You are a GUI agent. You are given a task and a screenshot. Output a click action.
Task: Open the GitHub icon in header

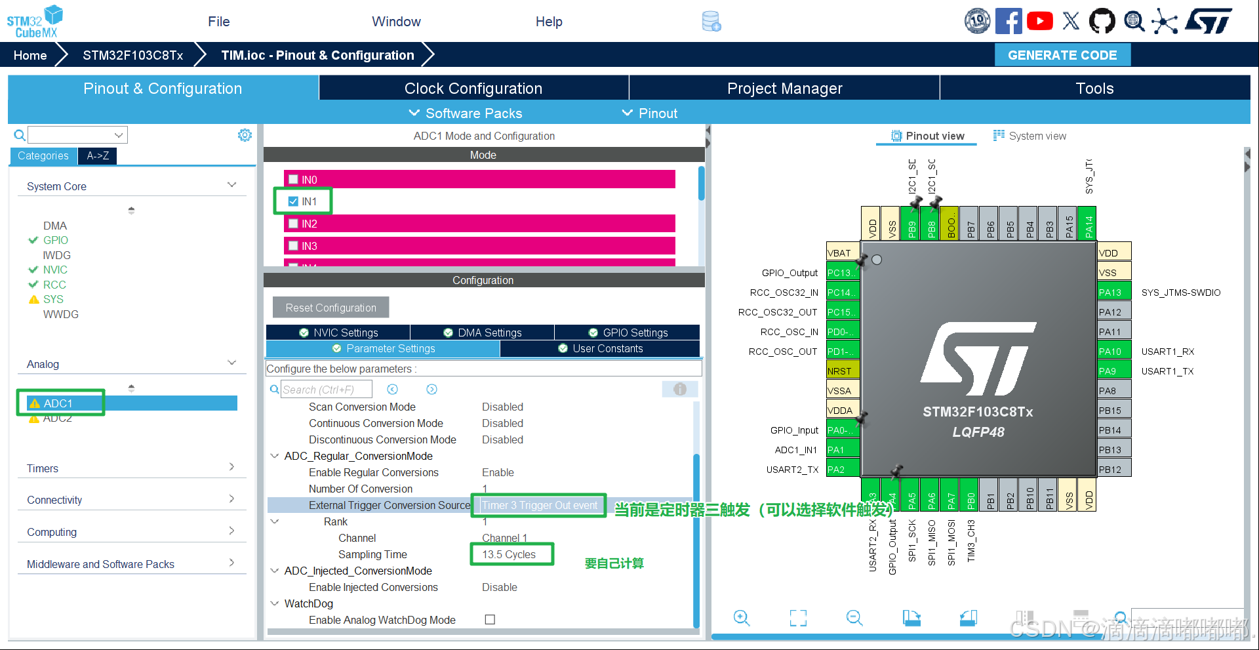pyautogui.click(x=1102, y=21)
